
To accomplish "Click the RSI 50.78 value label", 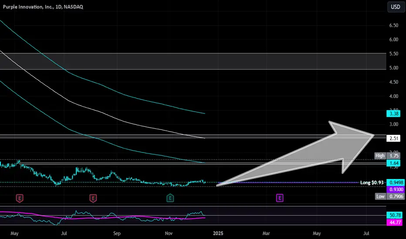I will pos(395,215).
